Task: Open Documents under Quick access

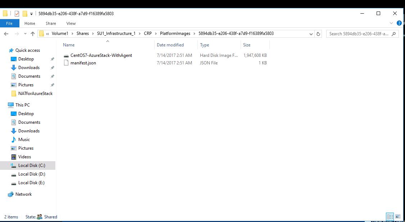Action: pos(29,76)
